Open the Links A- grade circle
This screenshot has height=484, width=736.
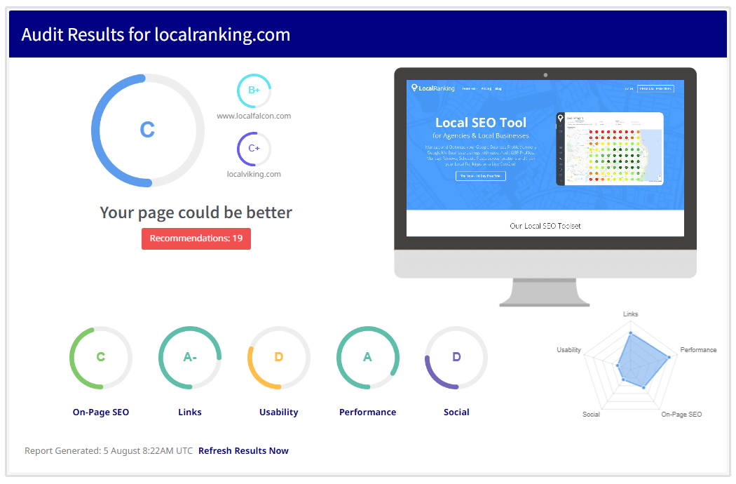click(x=190, y=357)
